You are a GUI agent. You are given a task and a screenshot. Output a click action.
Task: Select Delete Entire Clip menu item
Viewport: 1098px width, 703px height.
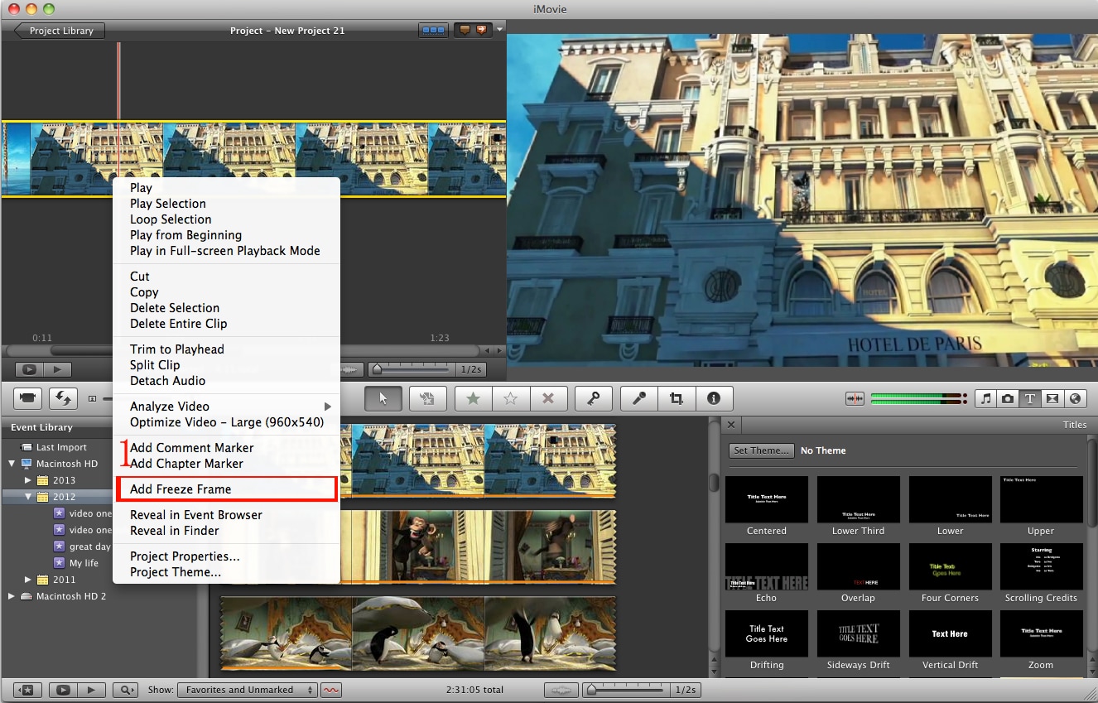click(178, 324)
